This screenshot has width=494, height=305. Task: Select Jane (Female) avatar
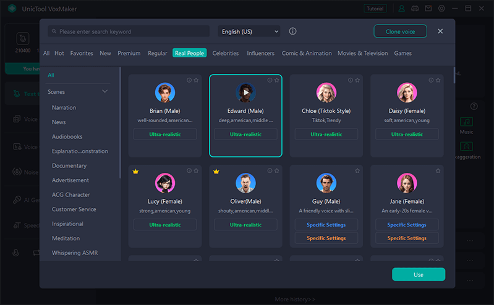407,183
